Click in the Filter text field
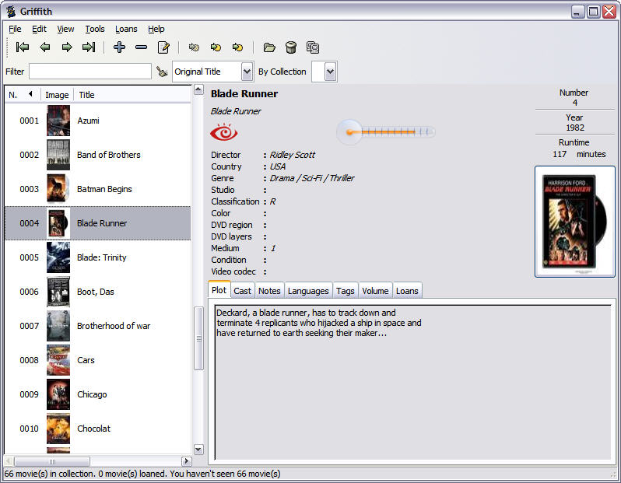This screenshot has height=483, width=621. point(90,72)
